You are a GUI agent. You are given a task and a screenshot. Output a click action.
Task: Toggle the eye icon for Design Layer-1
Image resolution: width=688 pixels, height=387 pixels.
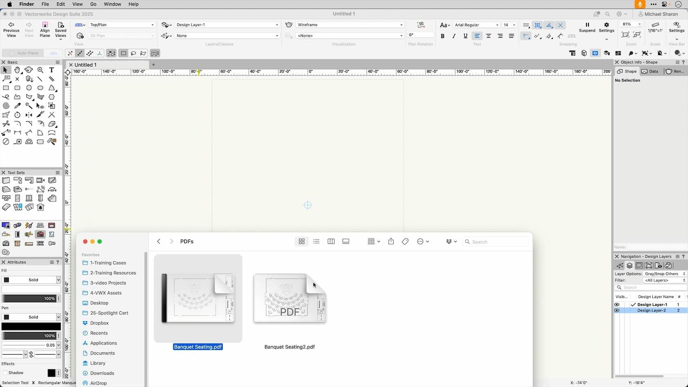pos(617,304)
